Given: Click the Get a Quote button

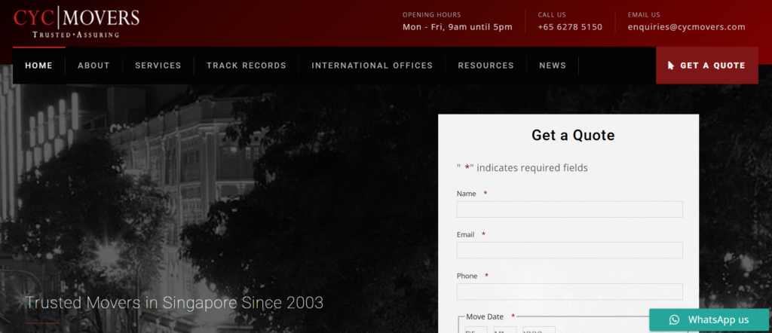Looking at the screenshot, I should click(707, 66).
